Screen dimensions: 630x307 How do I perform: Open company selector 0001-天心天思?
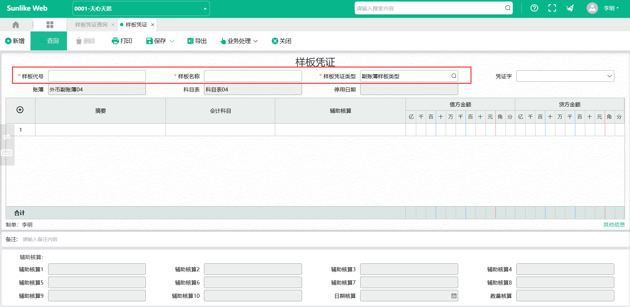click(x=141, y=9)
